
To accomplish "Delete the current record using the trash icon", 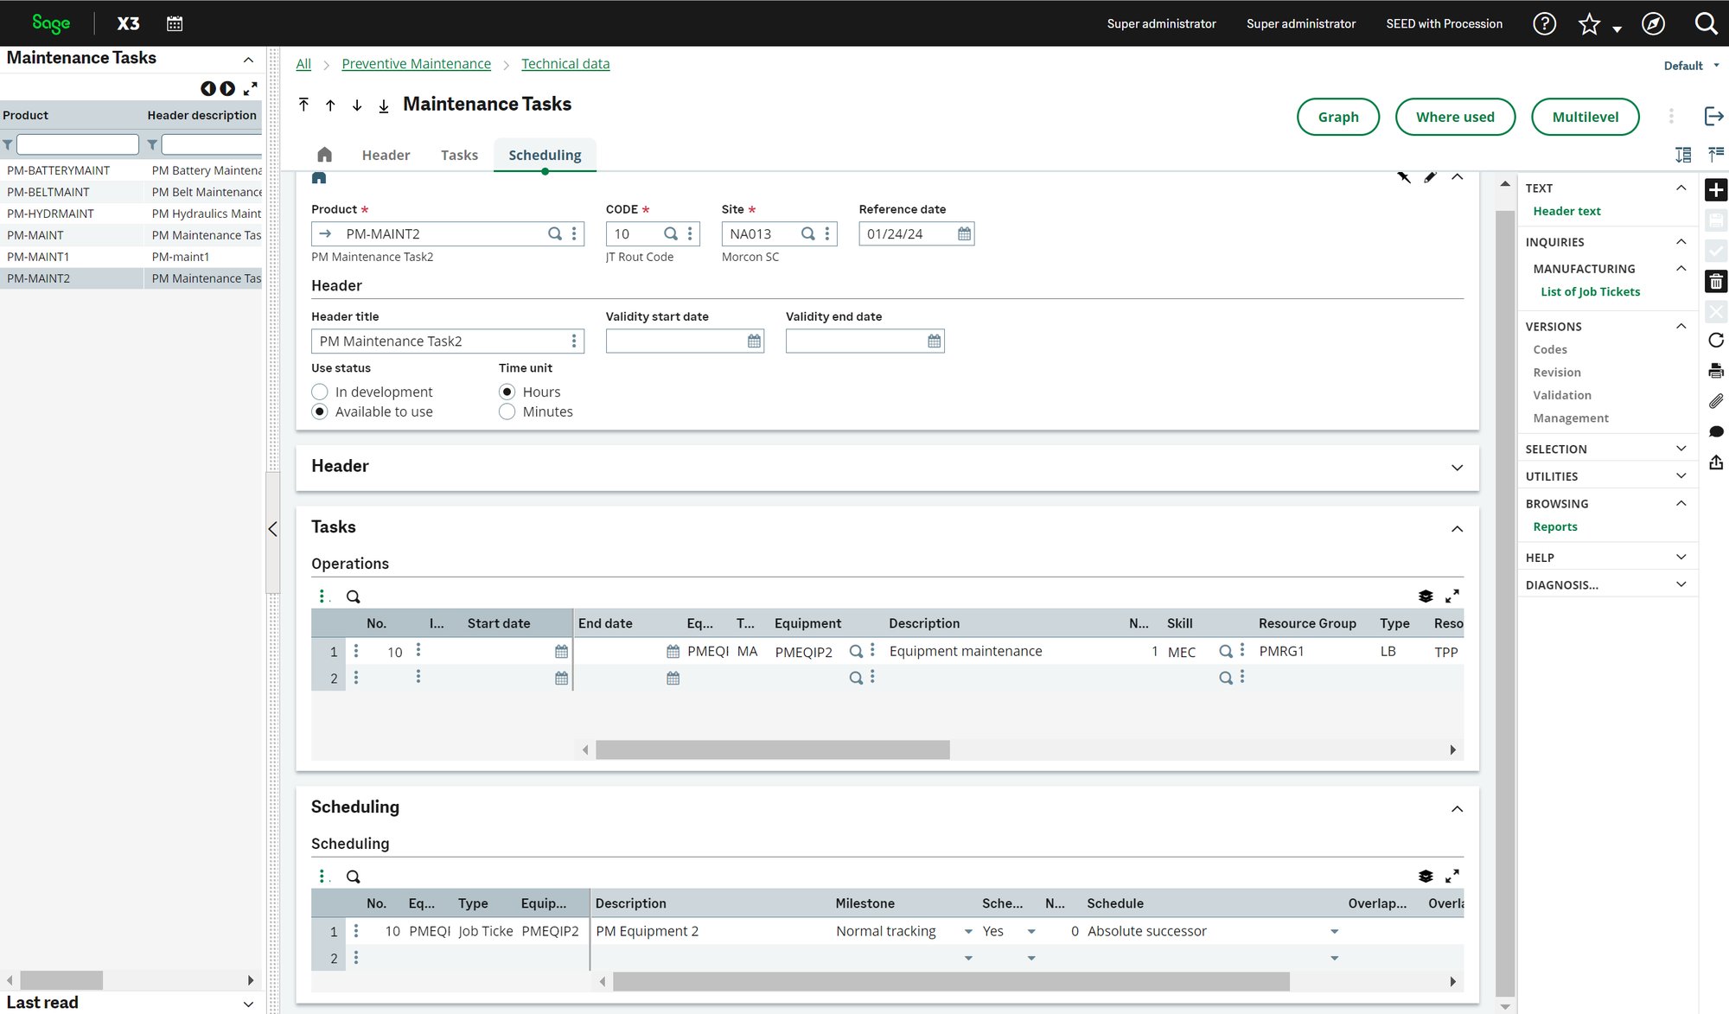I will tap(1716, 281).
